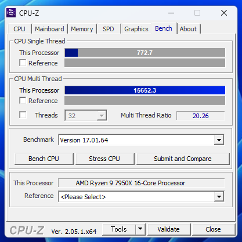Toggle the Threads checkbox

[x=23, y=115]
